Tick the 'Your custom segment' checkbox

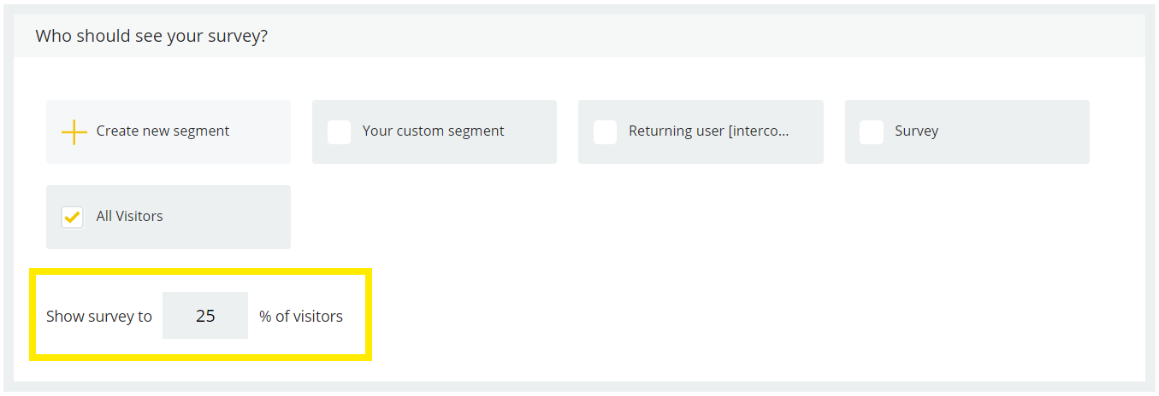coord(340,131)
